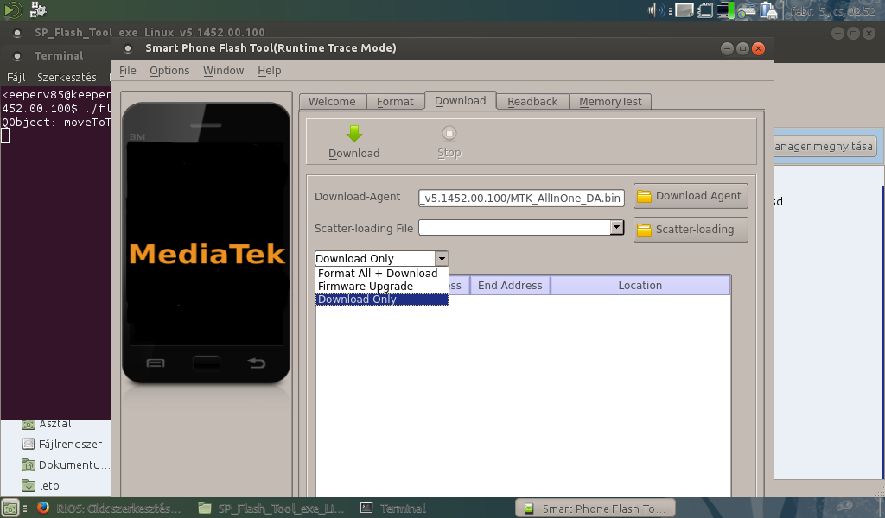Click the manager megnyitása button behind
The height and width of the screenshot is (518, 885).
point(825,147)
